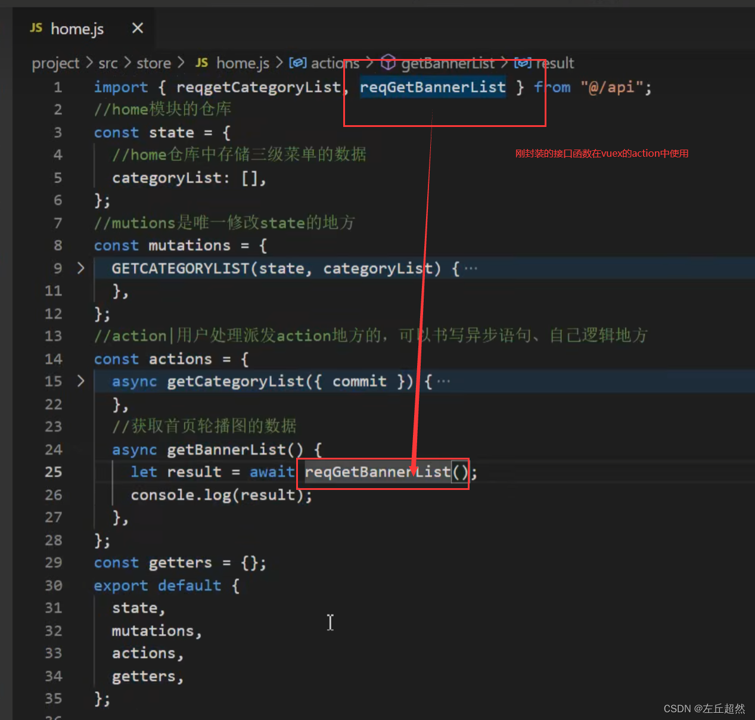The width and height of the screenshot is (755, 720).
Task: Open 'home.js' breadcrumb segment
Action: click(243, 63)
